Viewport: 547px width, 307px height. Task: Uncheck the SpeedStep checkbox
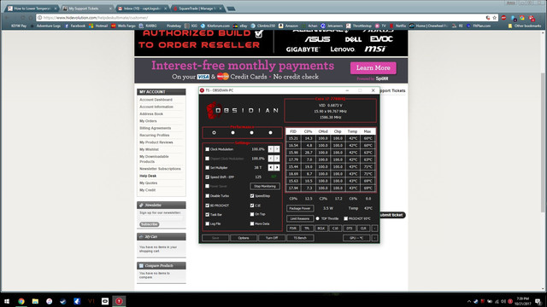[252, 195]
